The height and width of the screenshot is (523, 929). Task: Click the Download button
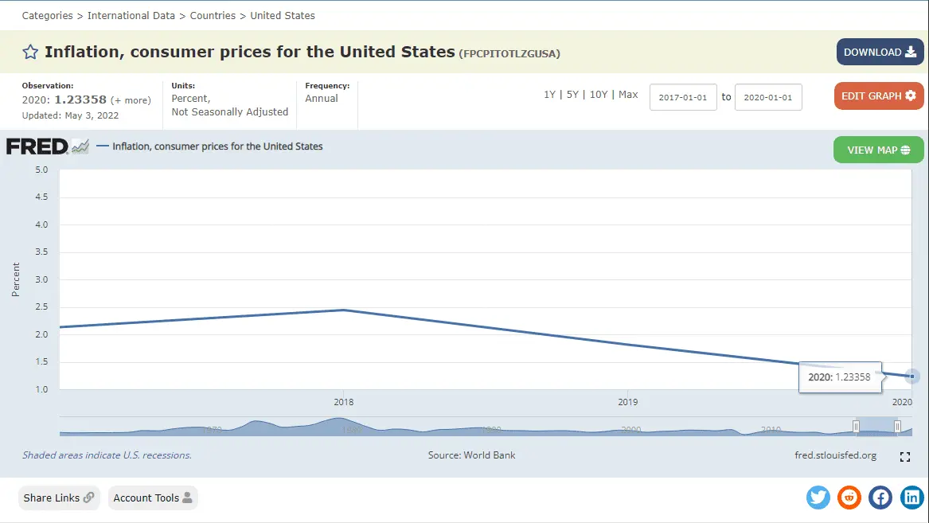pos(880,52)
